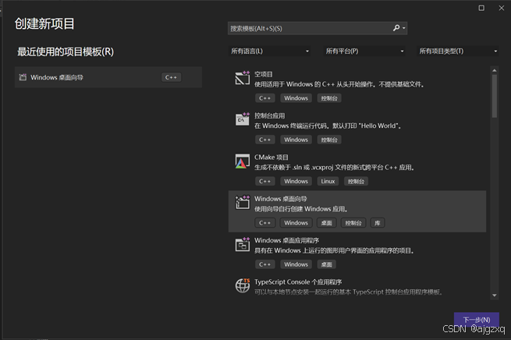
Task: Click Windows tag under 控制台应用
Action: pos(296,140)
